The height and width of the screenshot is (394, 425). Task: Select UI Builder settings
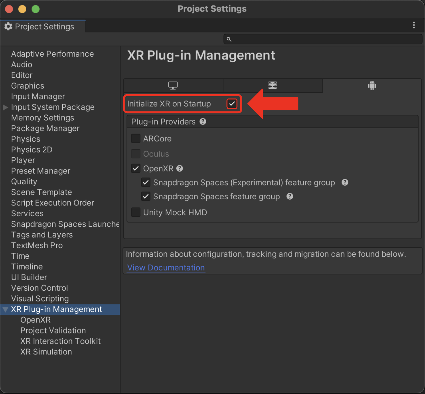point(29,277)
